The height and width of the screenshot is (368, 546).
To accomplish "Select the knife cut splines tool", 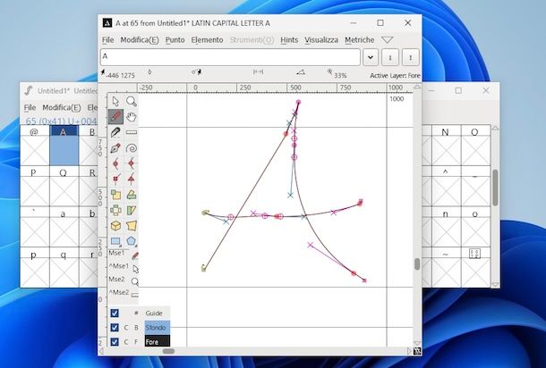I will click(x=115, y=132).
